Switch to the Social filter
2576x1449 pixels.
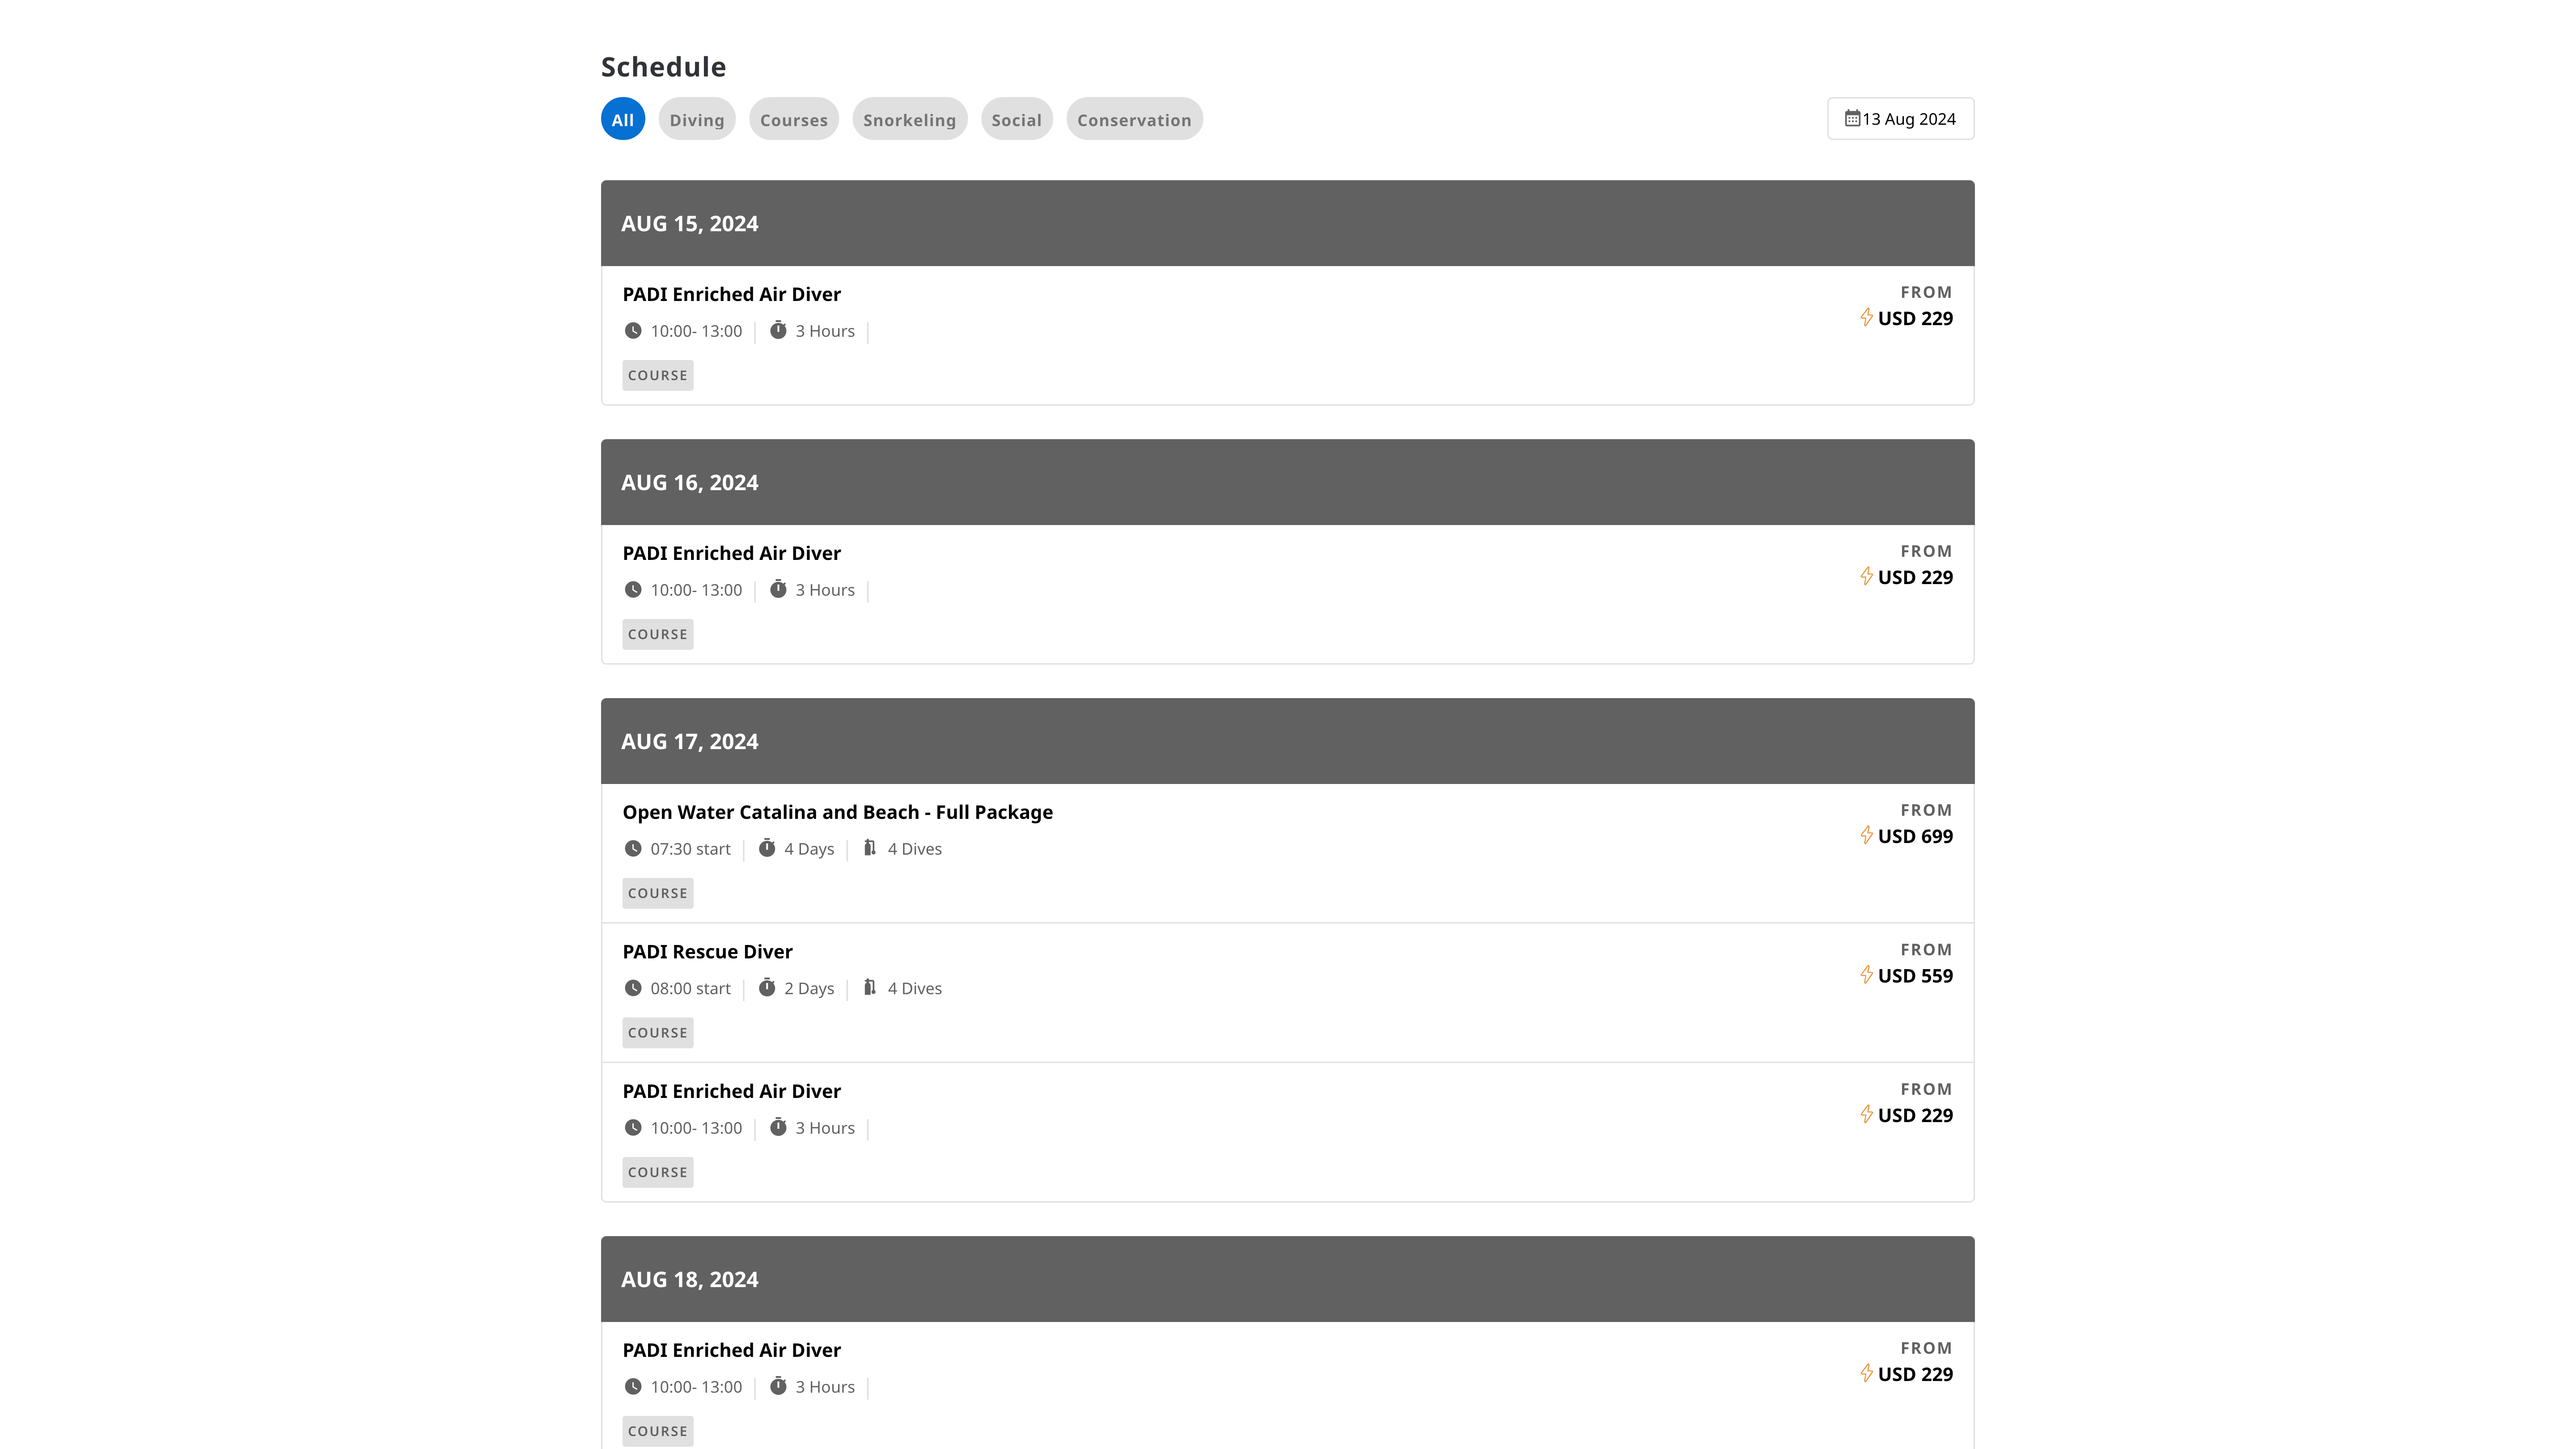pos(1016,120)
